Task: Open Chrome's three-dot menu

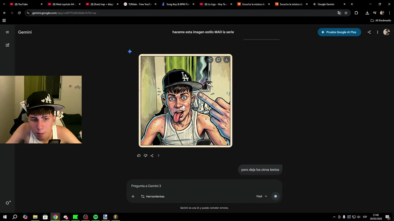Action: click(390, 13)
